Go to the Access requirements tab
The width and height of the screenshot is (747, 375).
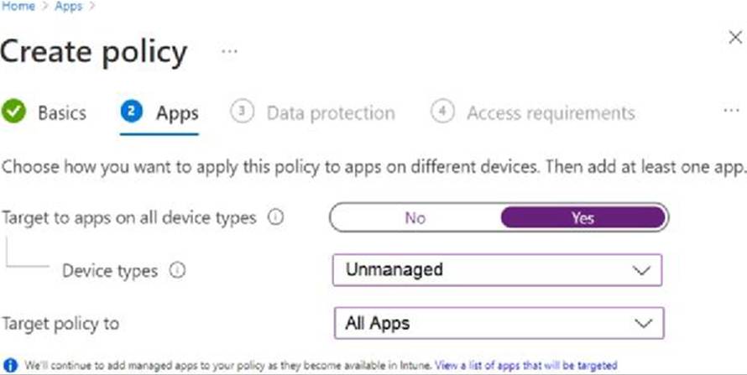point(551,113)
